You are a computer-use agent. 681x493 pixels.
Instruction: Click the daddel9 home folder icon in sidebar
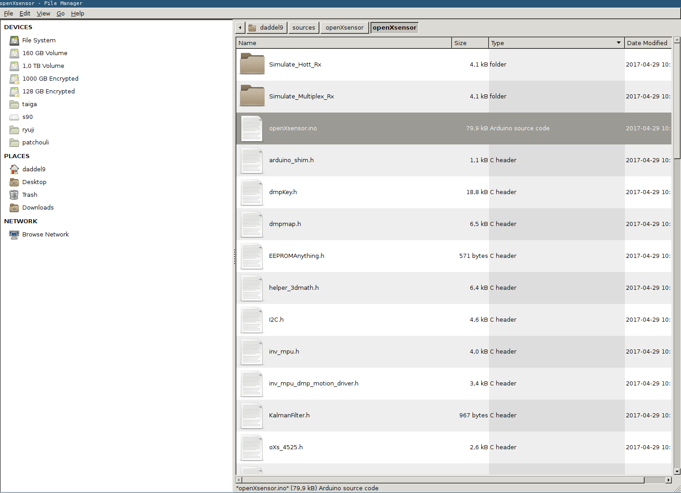(14, 169)
